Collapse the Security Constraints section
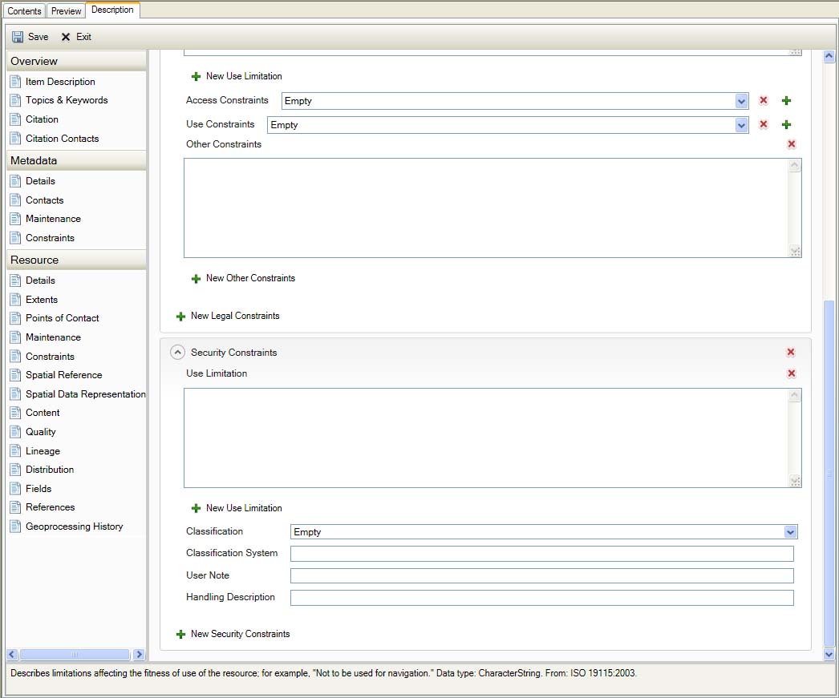The height and width of the screenshot is (698, 839). (178, 353)
